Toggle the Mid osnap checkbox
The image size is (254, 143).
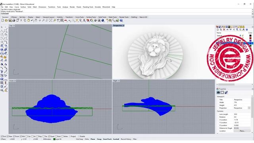point(21,136)
